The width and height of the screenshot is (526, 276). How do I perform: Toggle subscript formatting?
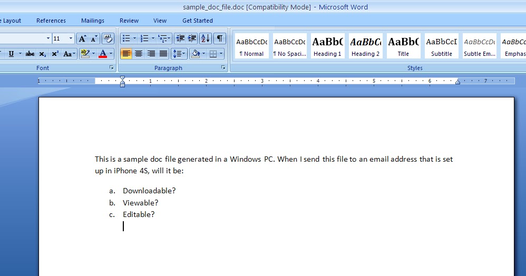pos(43,54)
